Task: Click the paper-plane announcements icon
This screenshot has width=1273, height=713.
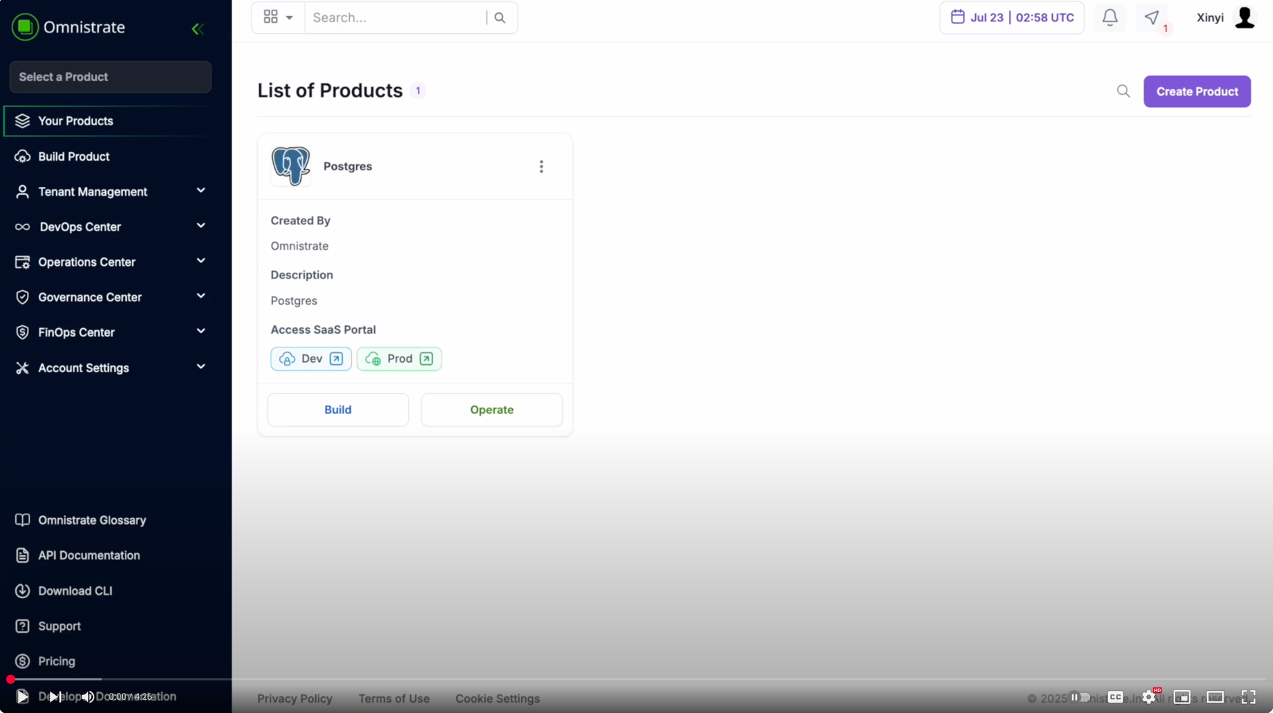Action: click(1152, 17)
